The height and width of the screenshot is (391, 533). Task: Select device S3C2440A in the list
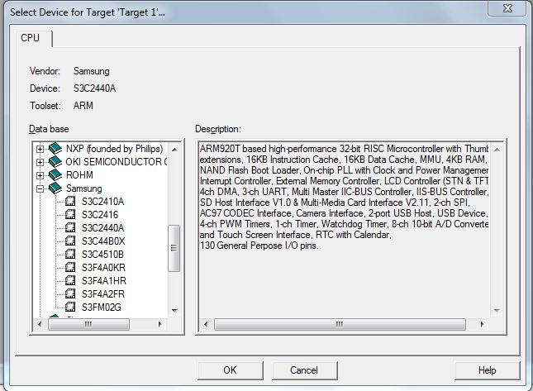102,228
